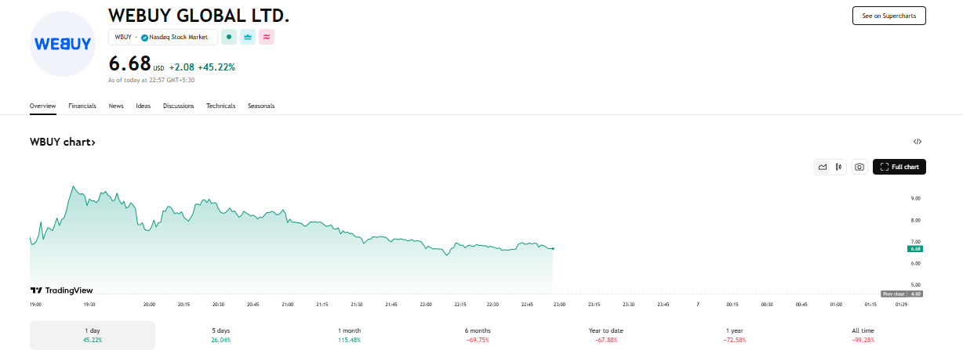Click the WEBUY company logo
This screenshot has height=350, width=963.
pos(61,44)
